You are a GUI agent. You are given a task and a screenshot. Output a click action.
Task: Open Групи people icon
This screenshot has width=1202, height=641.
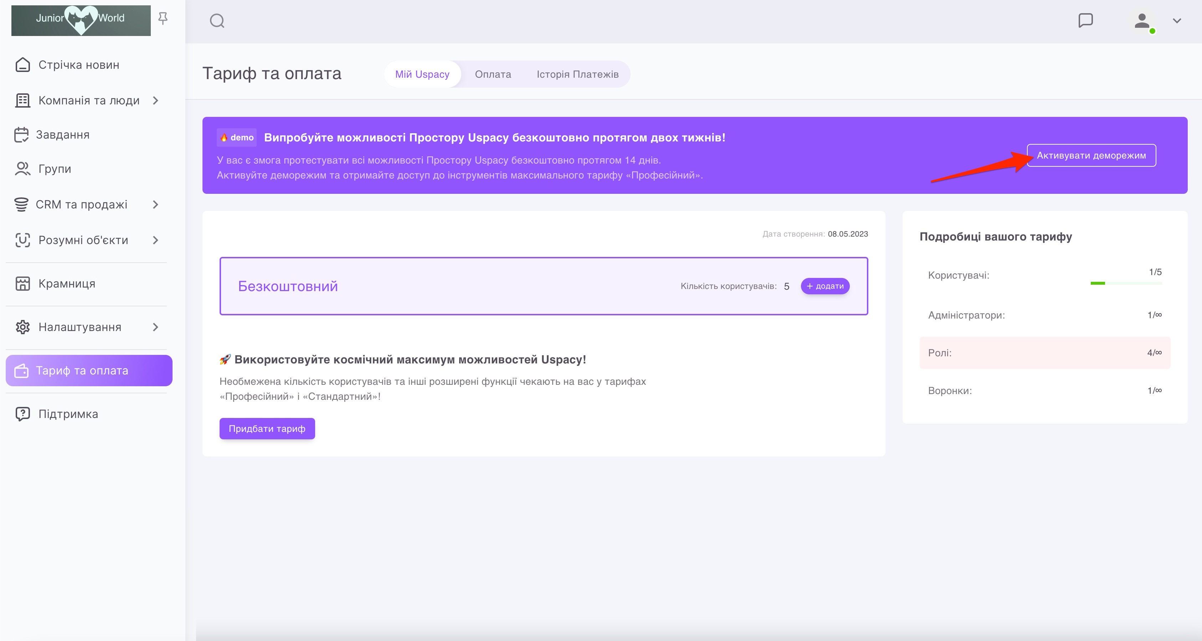[22, 169]
